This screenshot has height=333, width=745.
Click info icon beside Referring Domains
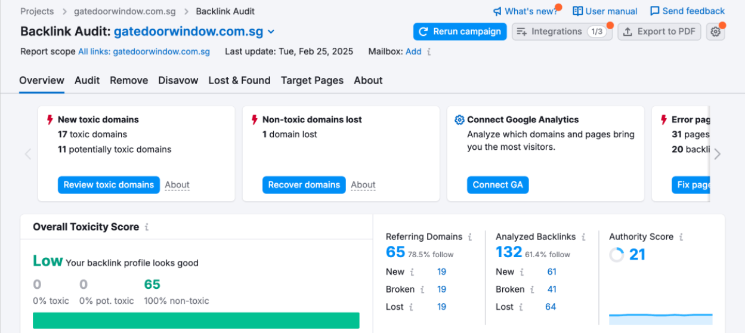click(x=470, y=237)
